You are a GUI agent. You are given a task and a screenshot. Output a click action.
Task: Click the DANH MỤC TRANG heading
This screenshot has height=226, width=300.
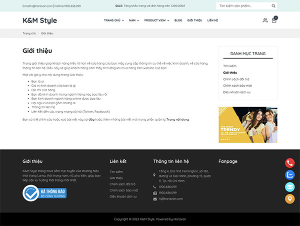point(248,54)
